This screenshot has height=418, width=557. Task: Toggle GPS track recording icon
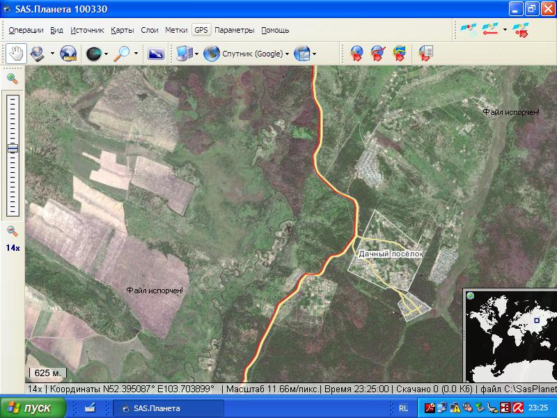click(x=491, y=30)
